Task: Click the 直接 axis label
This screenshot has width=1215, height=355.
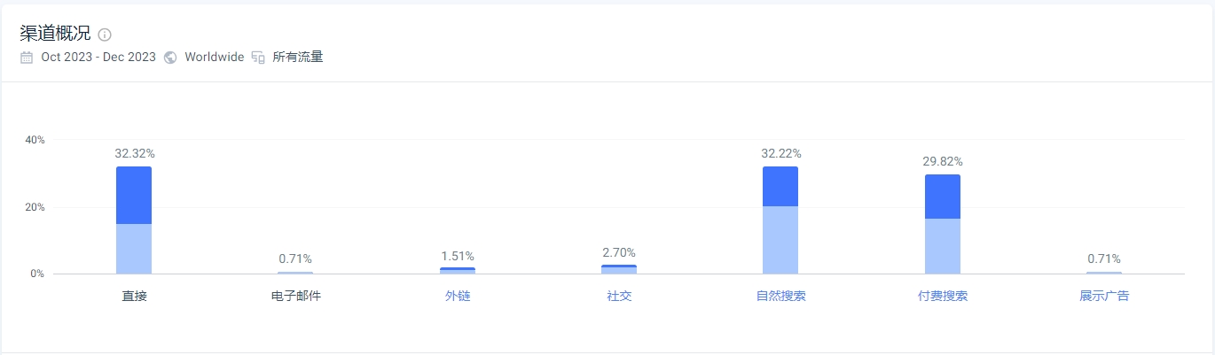Action: click(x=134, y=296)
